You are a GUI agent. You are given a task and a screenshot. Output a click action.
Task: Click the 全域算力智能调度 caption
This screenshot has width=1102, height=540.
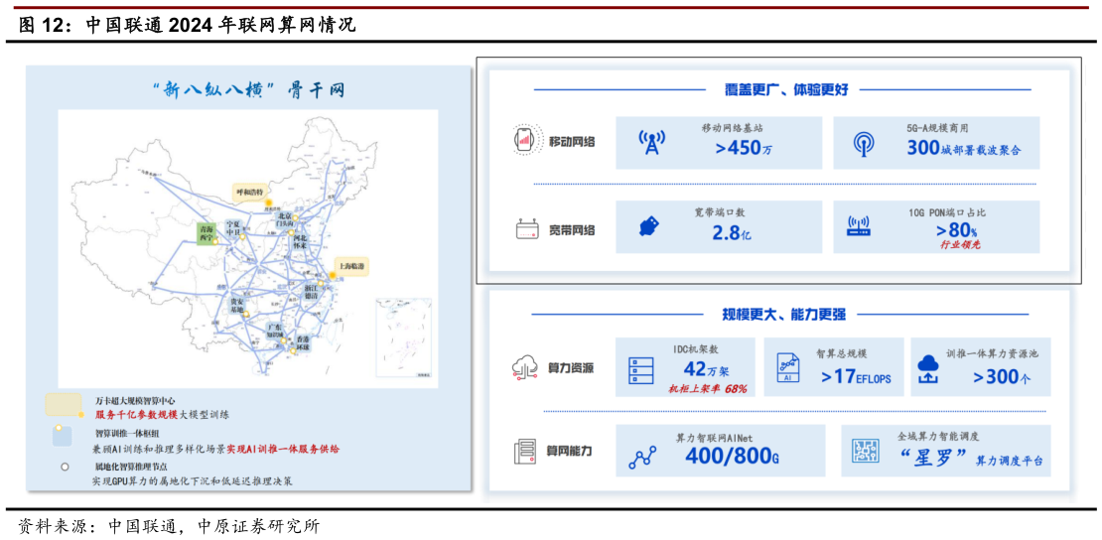[x=937, y=435]
